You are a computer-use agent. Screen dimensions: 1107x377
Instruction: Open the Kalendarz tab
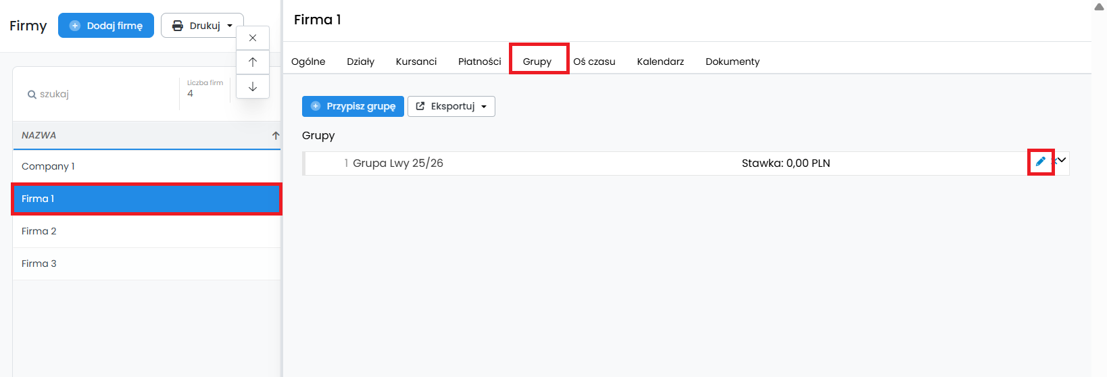tap(660, 61)
